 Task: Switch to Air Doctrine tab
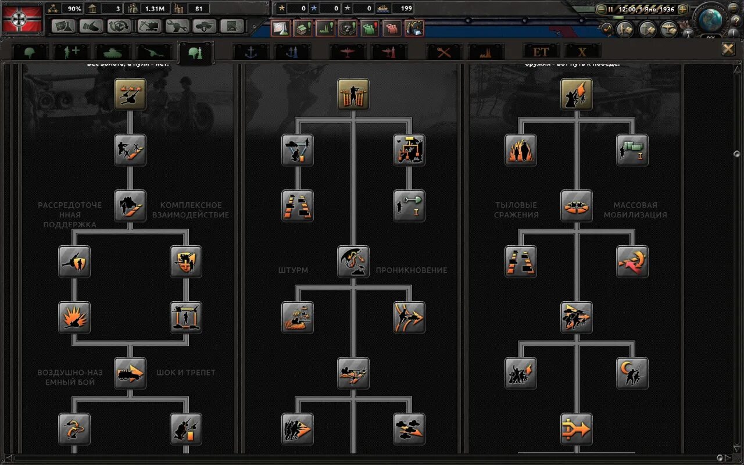(388, 52)
